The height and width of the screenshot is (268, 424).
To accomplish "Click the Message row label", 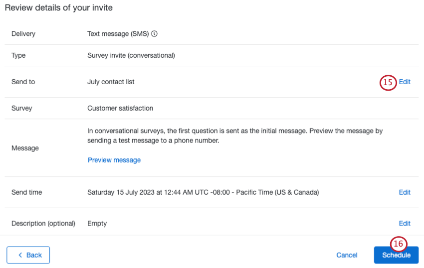I will click(x=25, y=148).
